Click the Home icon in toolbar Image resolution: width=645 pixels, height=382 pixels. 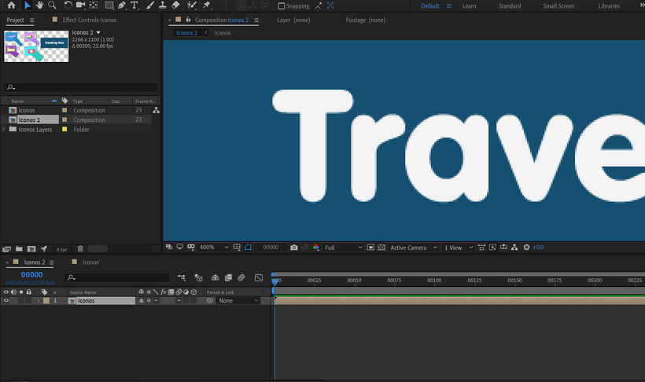(11, 6)
